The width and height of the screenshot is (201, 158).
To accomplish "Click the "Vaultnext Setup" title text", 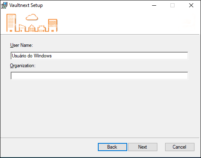I will (x=26, y=5).
